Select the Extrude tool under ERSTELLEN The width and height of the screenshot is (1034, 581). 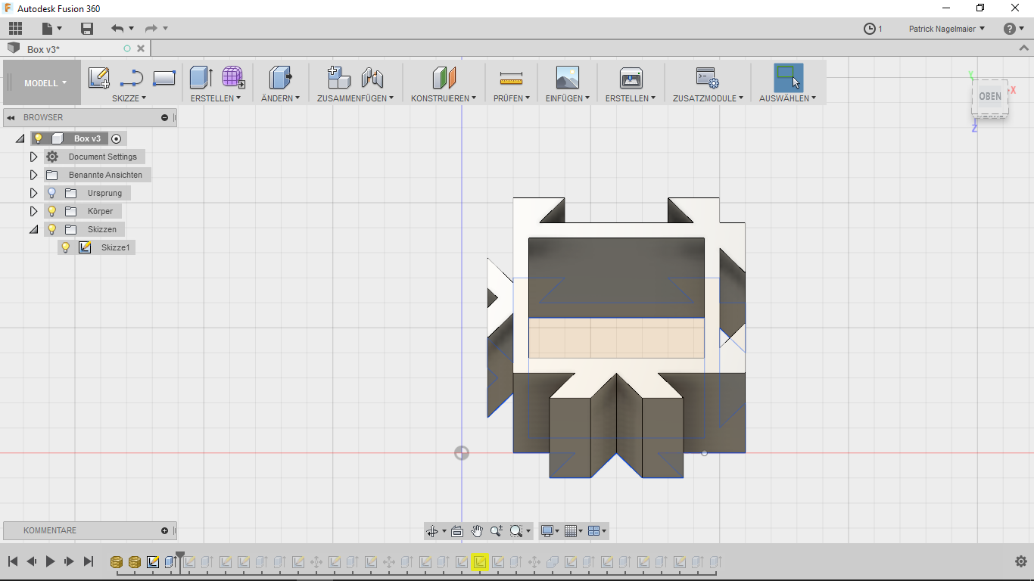pyautogui.click(x=201, y=76)
